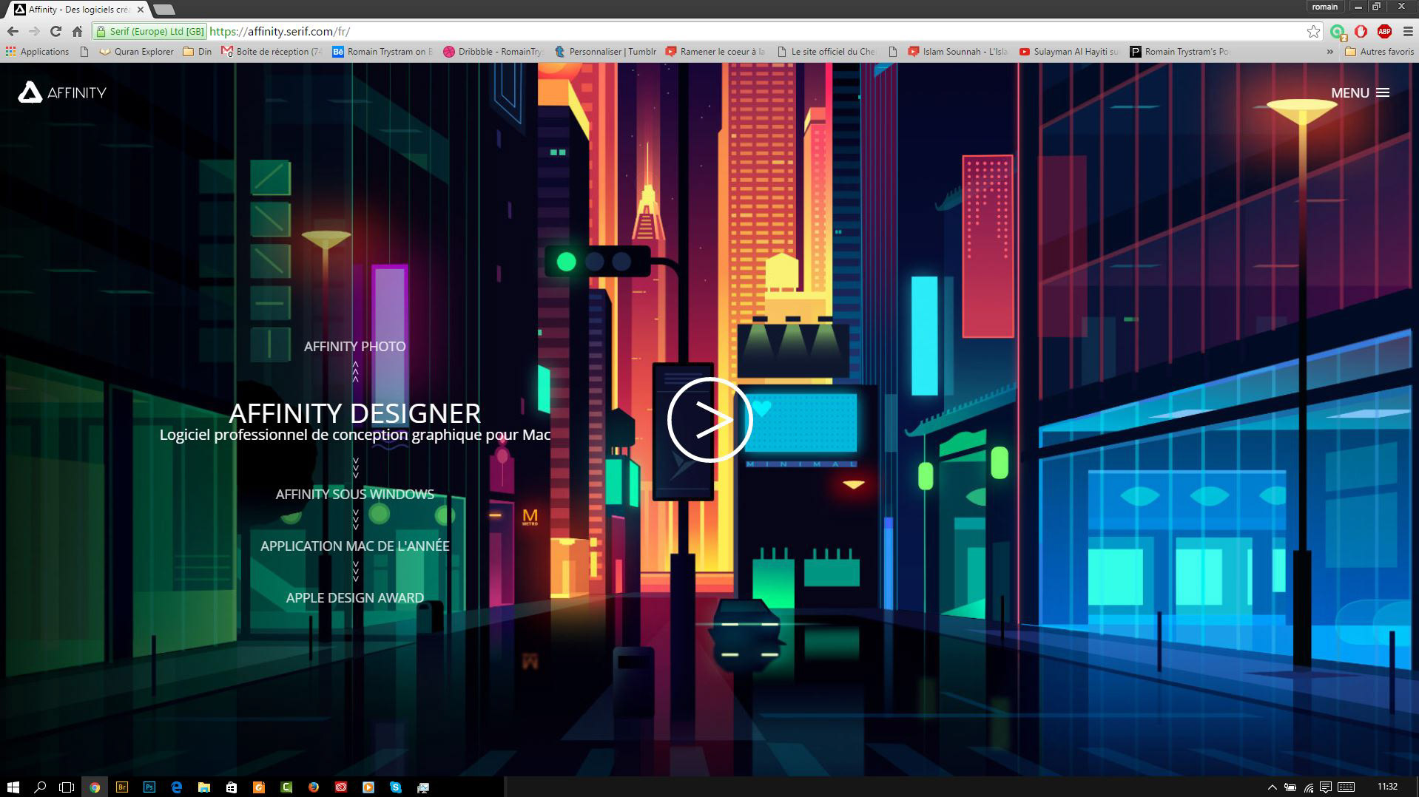Check the battery status icon
The image size is (1419, 797).
1290,787
